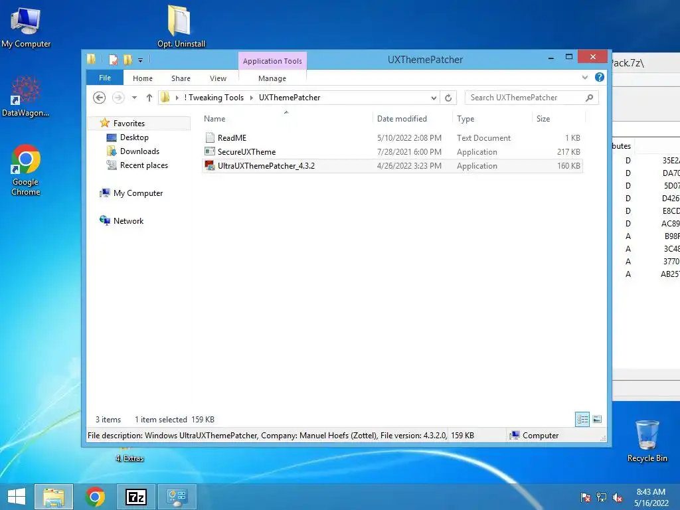Select Network in the navigation pane
Image resolution: width=680 pixels, height=510 pixels.
pos(128,220)
